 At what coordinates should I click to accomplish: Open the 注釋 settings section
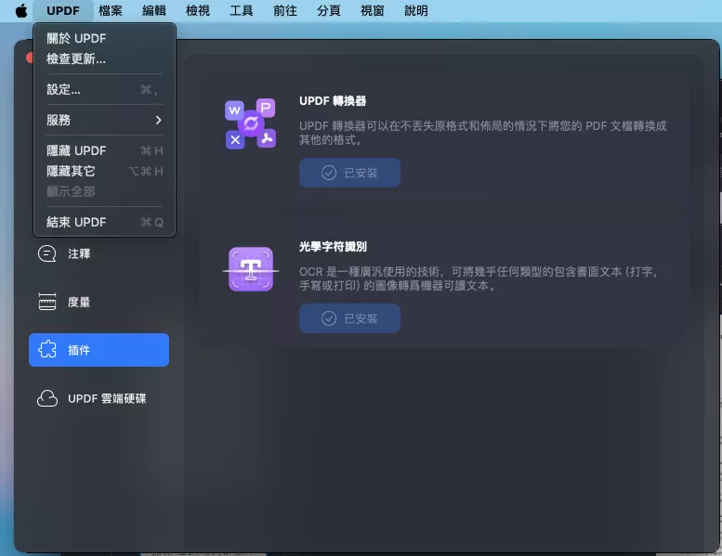click(x=98, y=253)
